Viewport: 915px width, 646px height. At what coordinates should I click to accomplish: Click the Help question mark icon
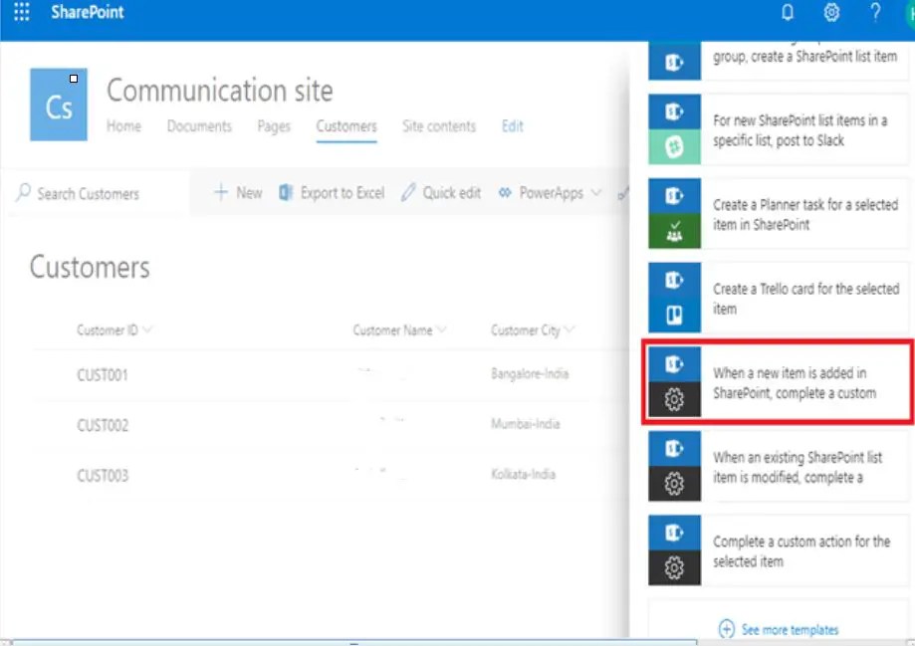(x=874, y=13)
